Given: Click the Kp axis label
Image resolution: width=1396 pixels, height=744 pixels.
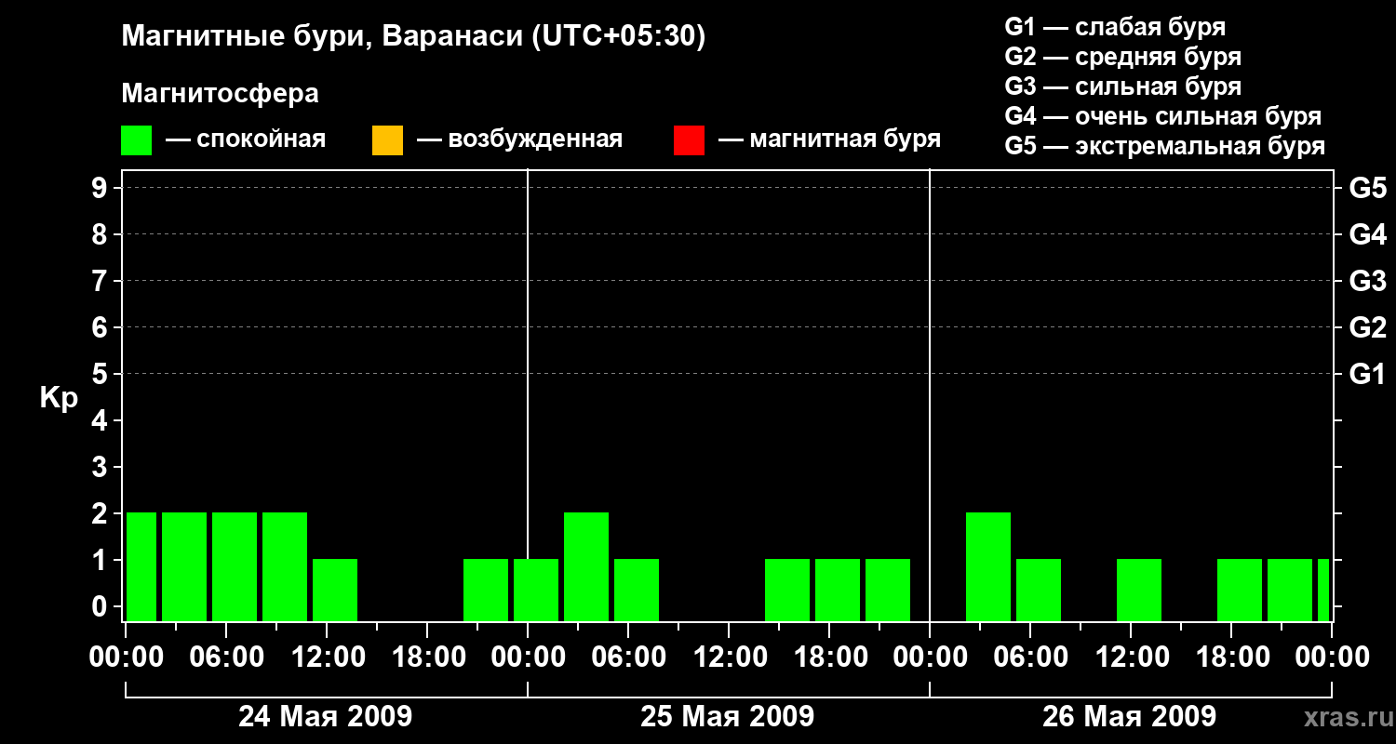Looking at the screenshot, I should pyautogui.click(x=59, y=398).
